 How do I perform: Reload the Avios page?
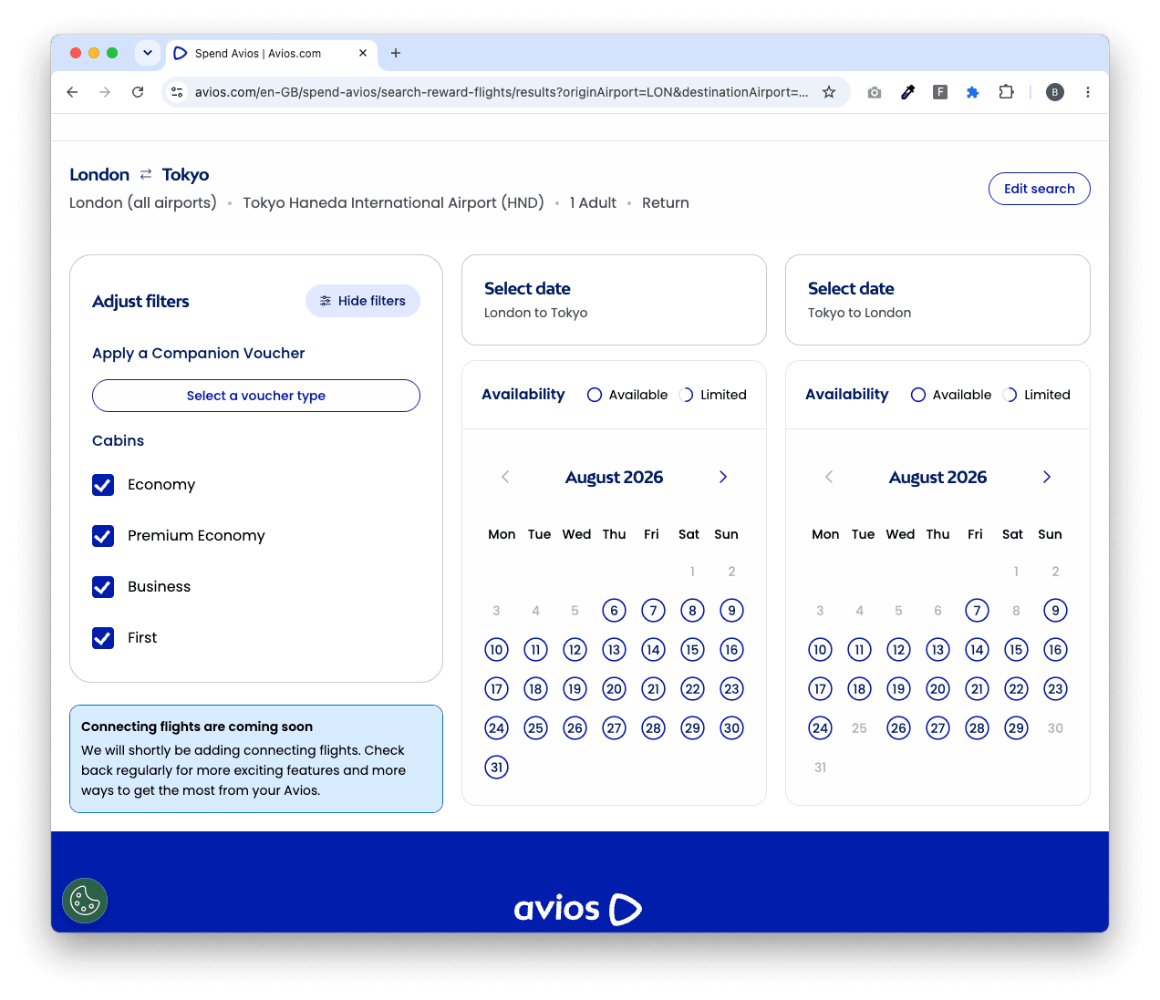click(x=138, y=92)
